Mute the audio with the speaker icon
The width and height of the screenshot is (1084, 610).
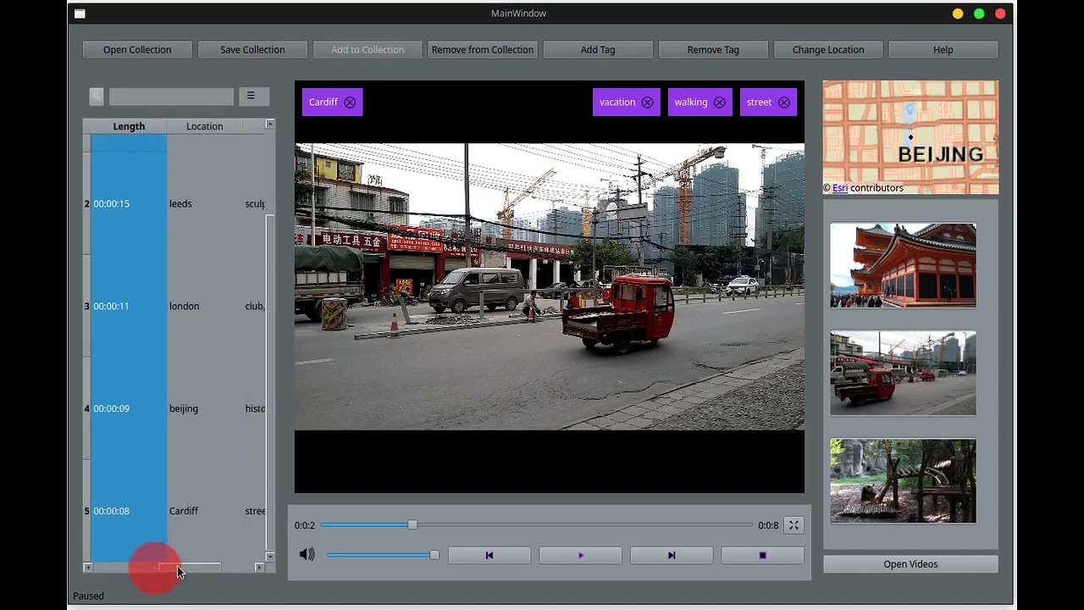tap(307, 554)
